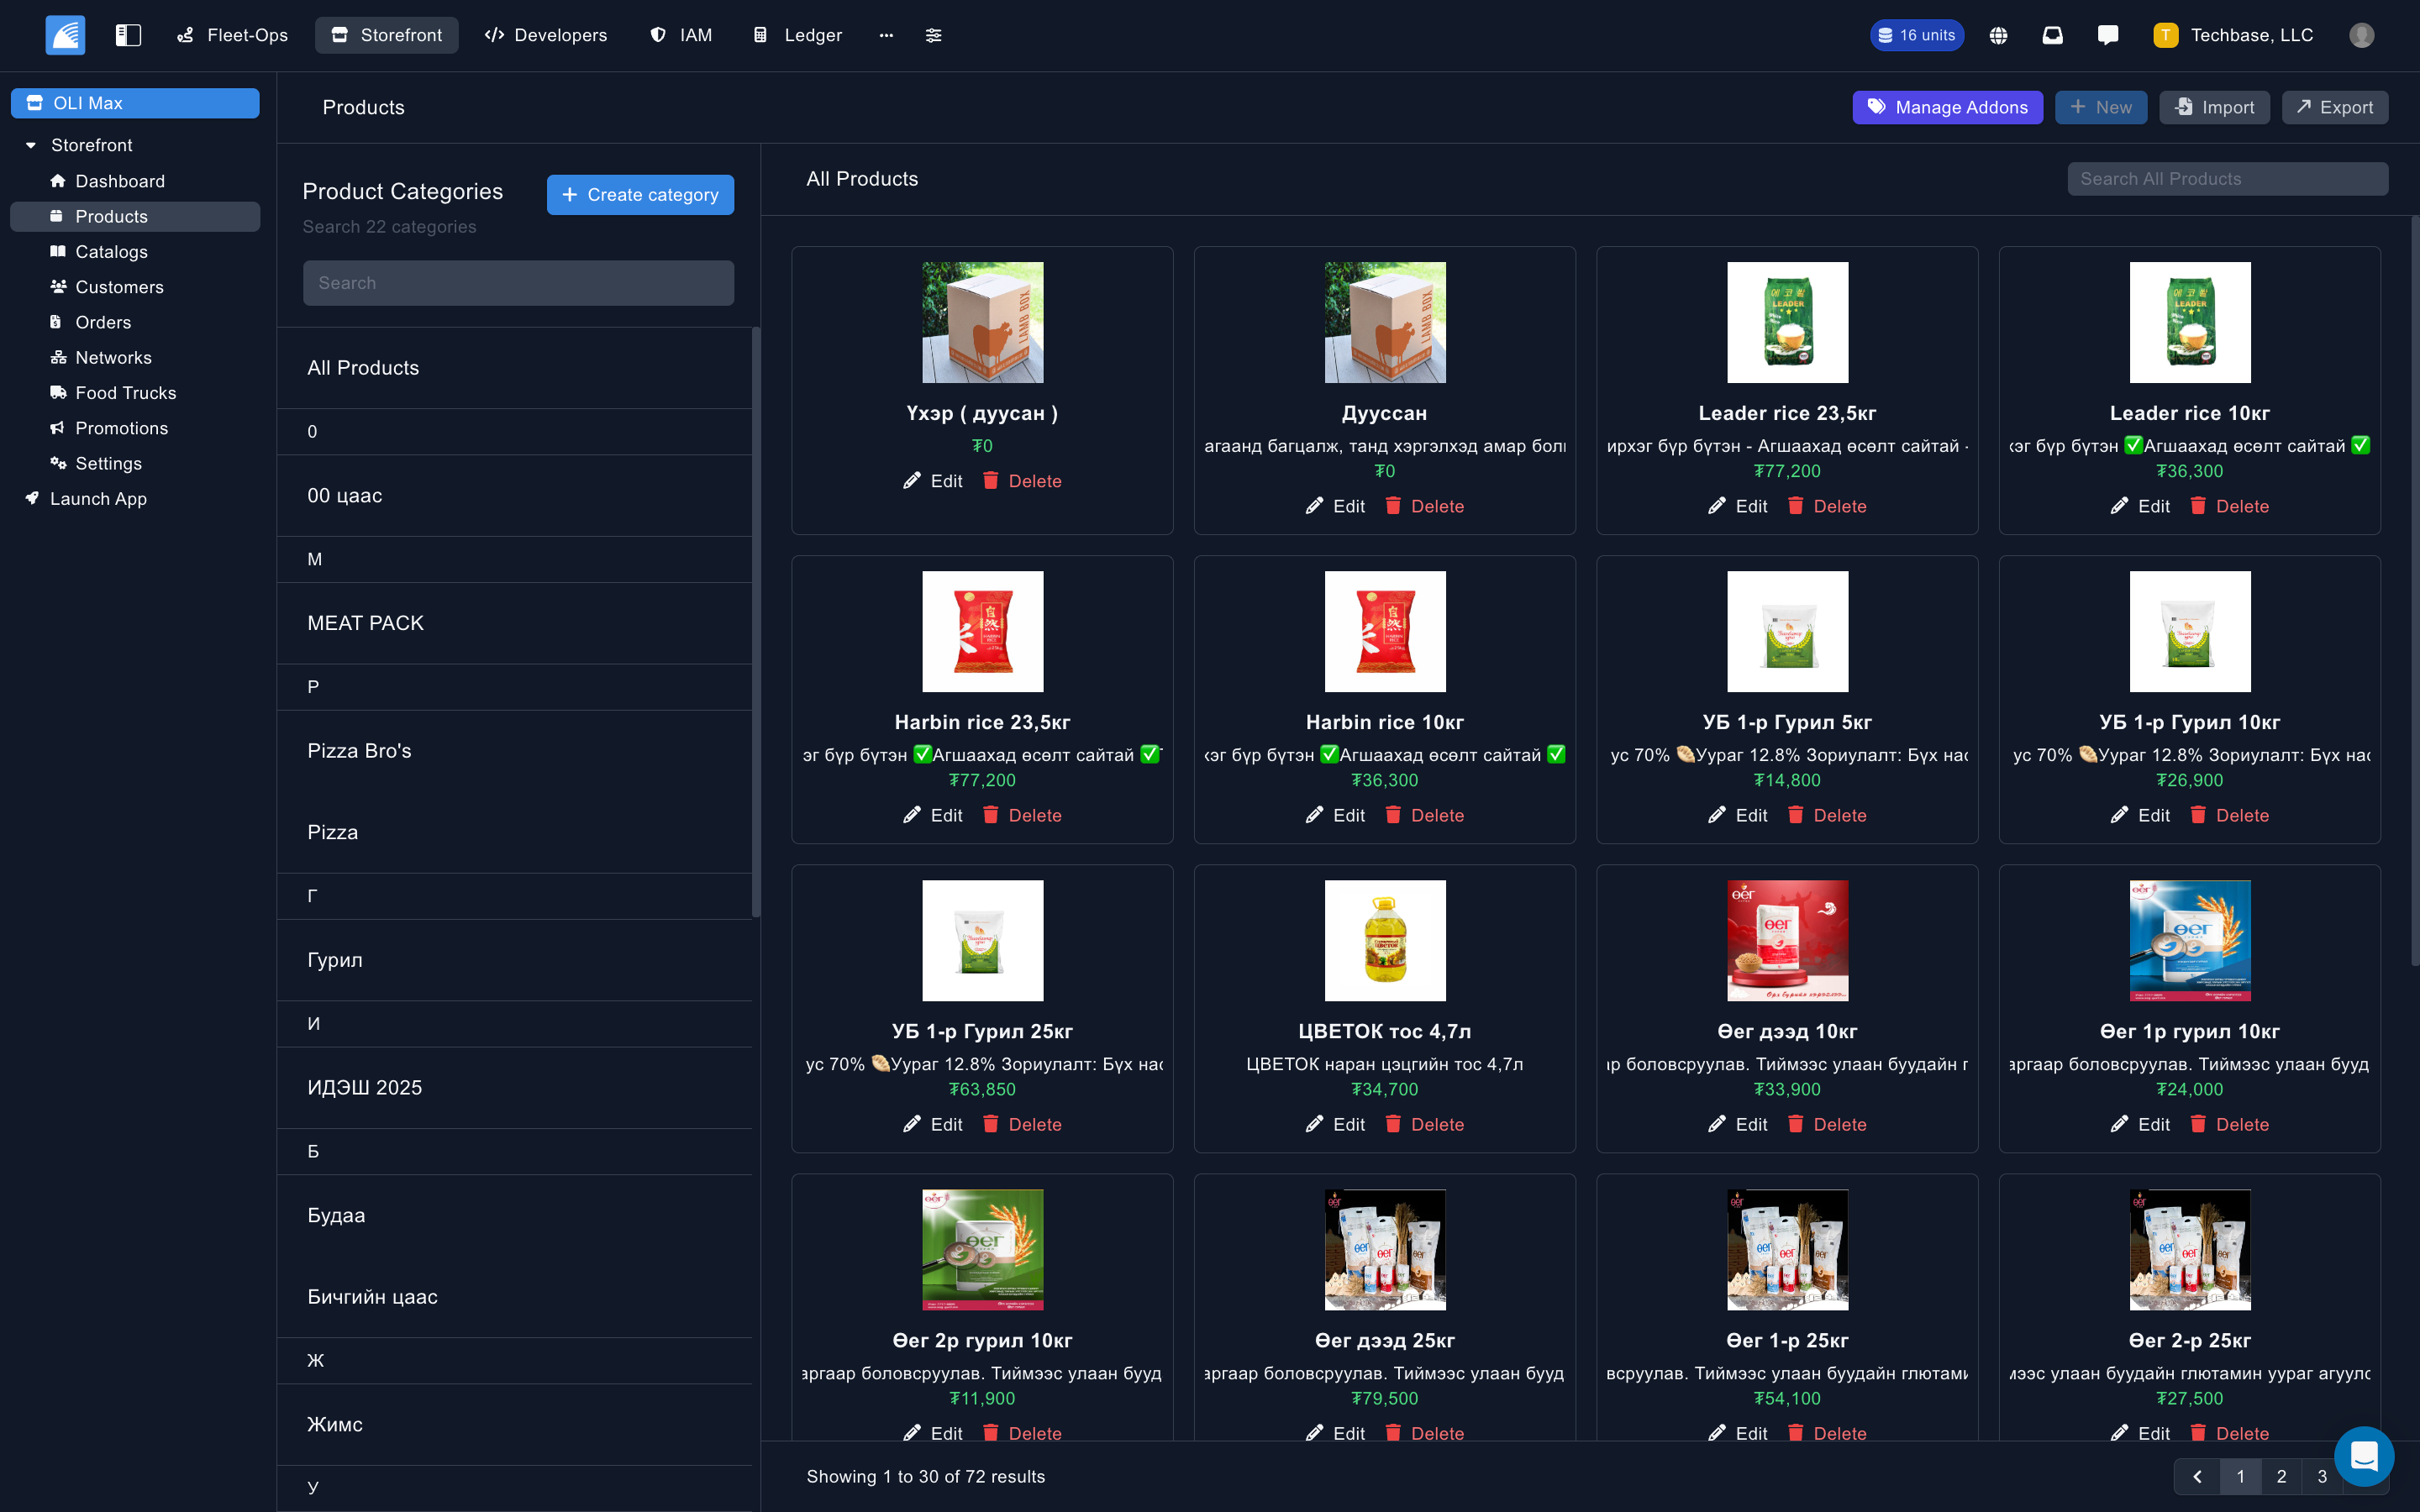Click the ЦВЕТОК тос 4,7л thumbnail
Viewport: 2420px width, 1512px height.
1385,940
